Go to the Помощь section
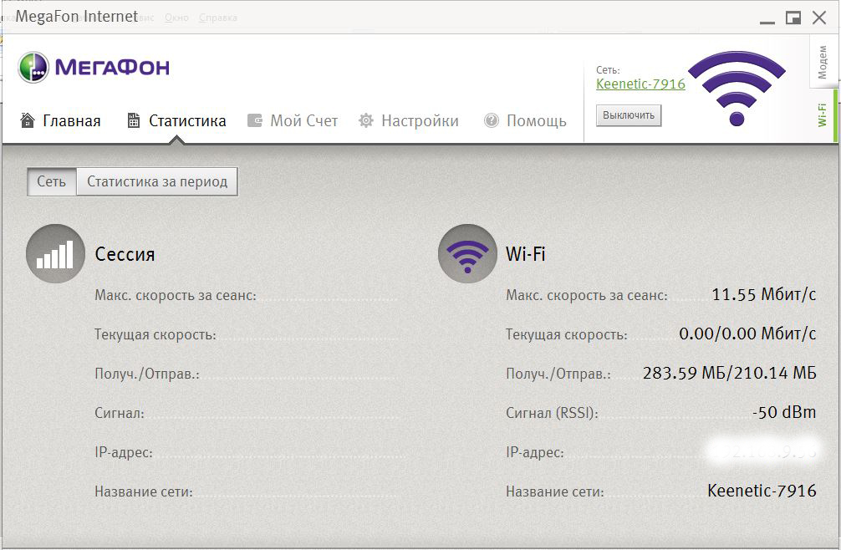 pyautogui.click(x=536, y=121)
